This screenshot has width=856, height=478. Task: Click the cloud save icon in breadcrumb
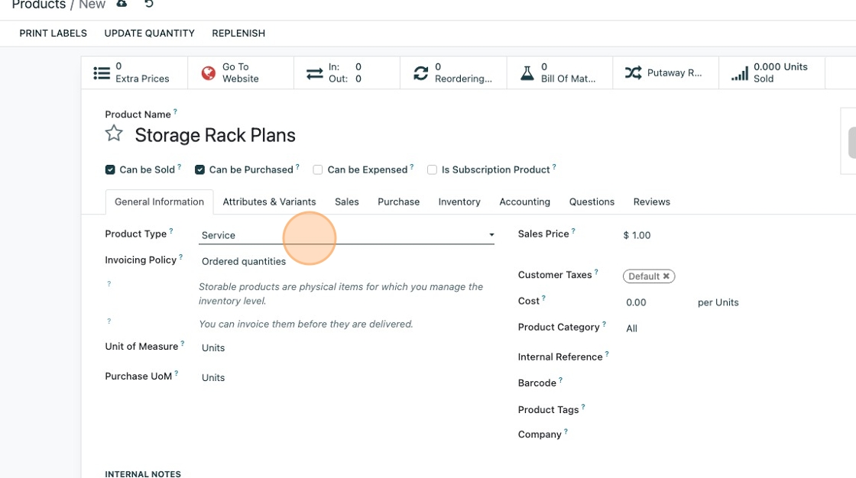click(x=122, y=3)
